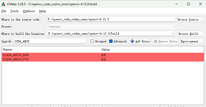Open the Environment settings button

pos(192,41)
